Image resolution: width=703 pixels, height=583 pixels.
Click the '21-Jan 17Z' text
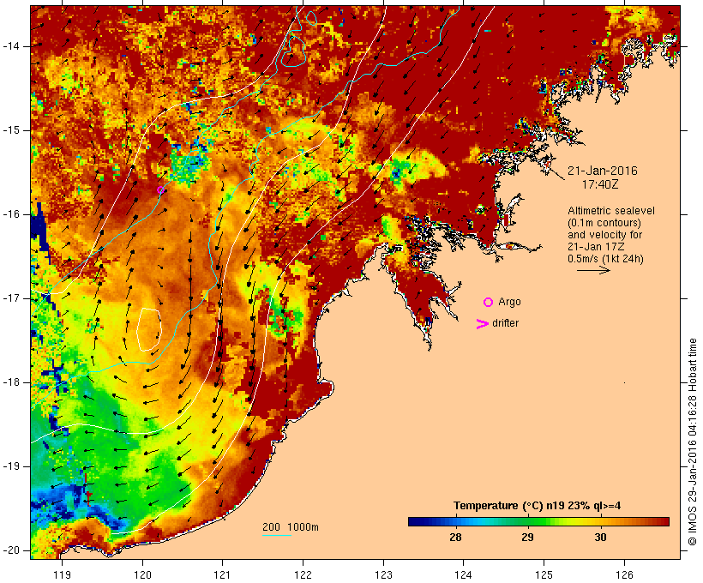point(596,247)
